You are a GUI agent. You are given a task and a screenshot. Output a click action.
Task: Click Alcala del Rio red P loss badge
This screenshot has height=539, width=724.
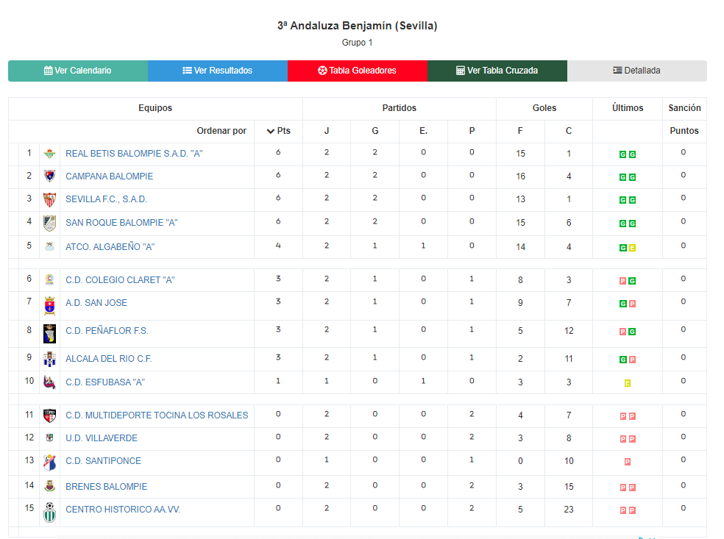[632, 360]
